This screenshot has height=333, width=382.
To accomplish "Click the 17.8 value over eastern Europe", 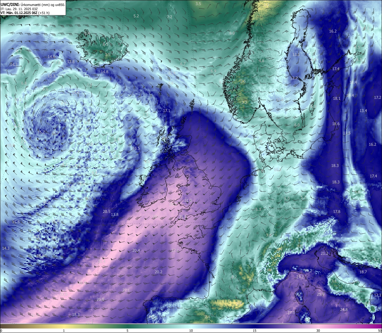I will point(337,211).
